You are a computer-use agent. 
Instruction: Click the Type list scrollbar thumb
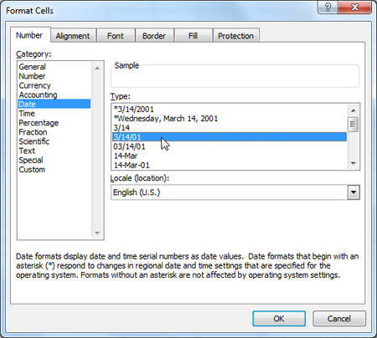(x=354, y=125)
